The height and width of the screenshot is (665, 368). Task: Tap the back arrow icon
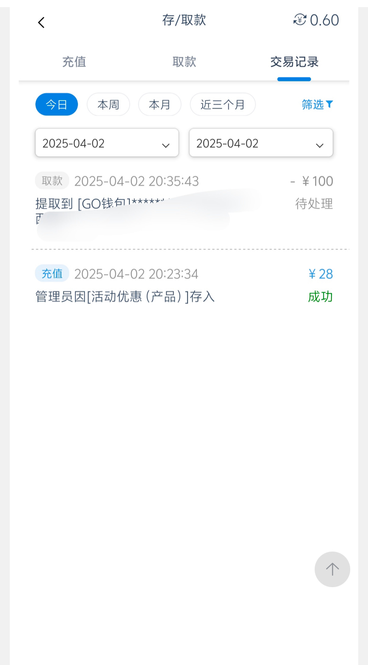(x=41, y=22)
